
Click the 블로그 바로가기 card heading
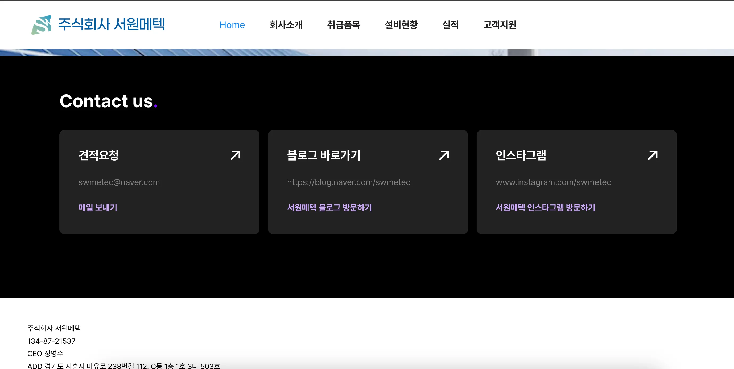[x=324, y=155]
